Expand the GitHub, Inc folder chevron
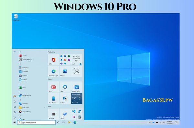Image resolution: width=194 pixels, height=128 pixels. tap(45, 108)
